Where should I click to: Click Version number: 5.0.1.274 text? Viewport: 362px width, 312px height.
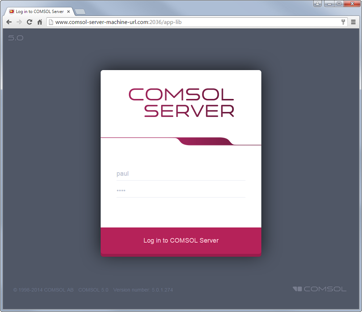click(143, 290)
